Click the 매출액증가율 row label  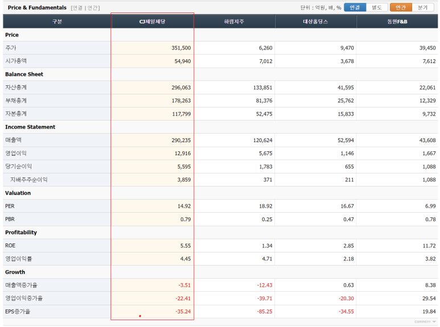[21, 285]
